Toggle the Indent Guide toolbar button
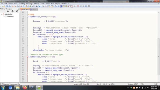 click(x=61, y=6)
